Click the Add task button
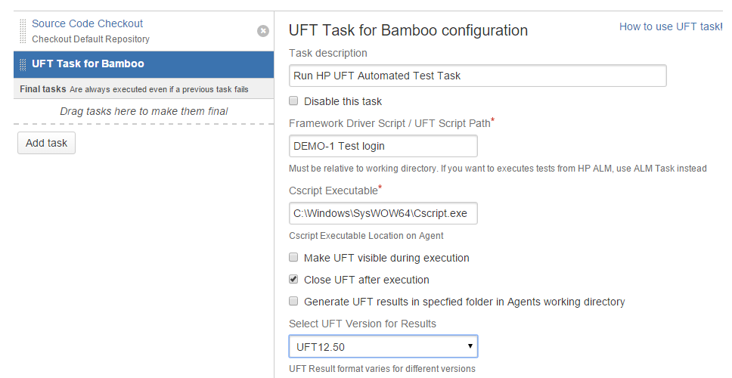This screenshot has height=378, width=732. click(x=46, y=143)
